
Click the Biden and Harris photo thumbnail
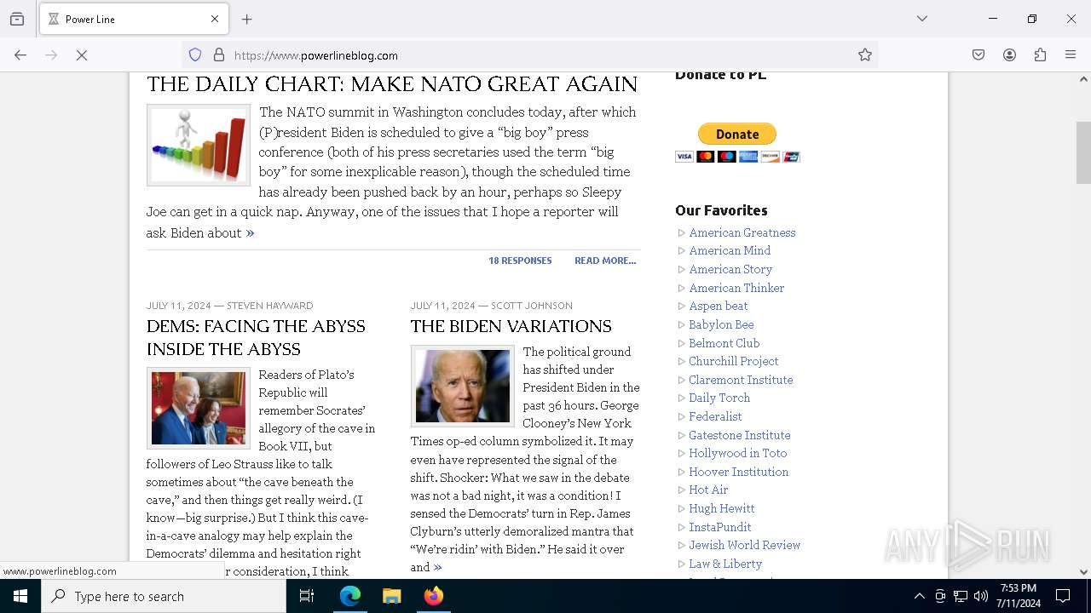pos(199,408)
